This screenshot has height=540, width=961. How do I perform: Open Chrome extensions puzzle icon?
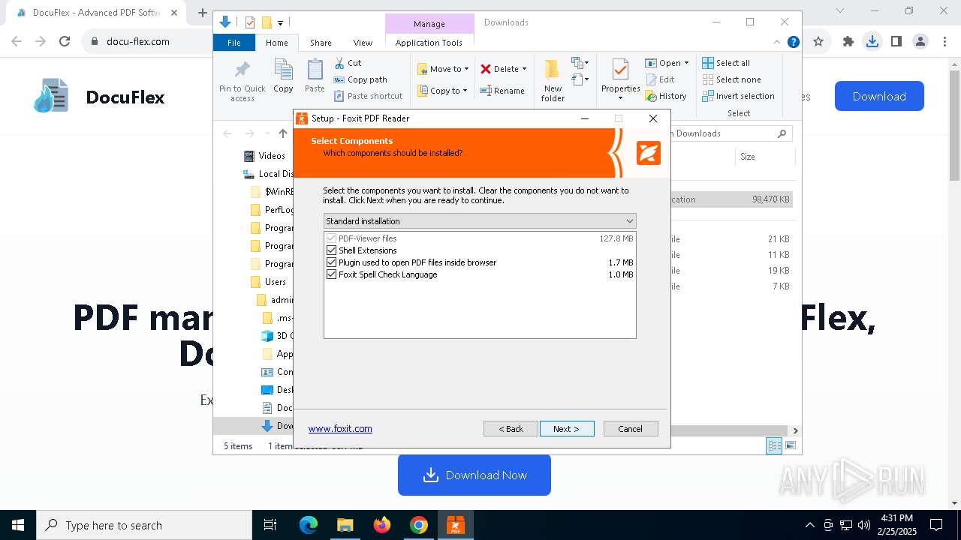click(848, 42)
